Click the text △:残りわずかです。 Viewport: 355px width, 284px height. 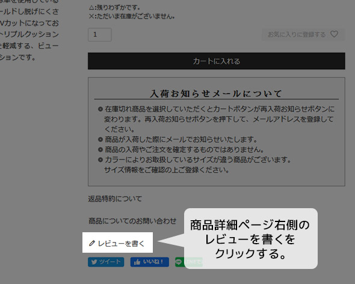point(114,7)
